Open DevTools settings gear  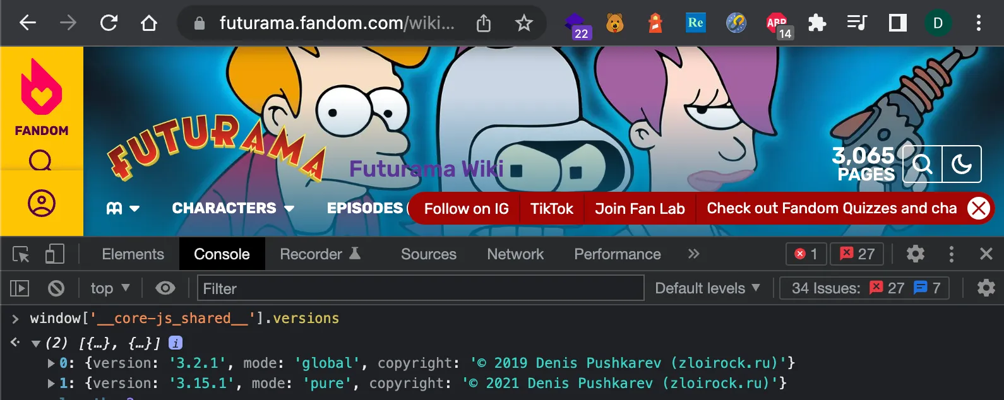tap(915, 254)
